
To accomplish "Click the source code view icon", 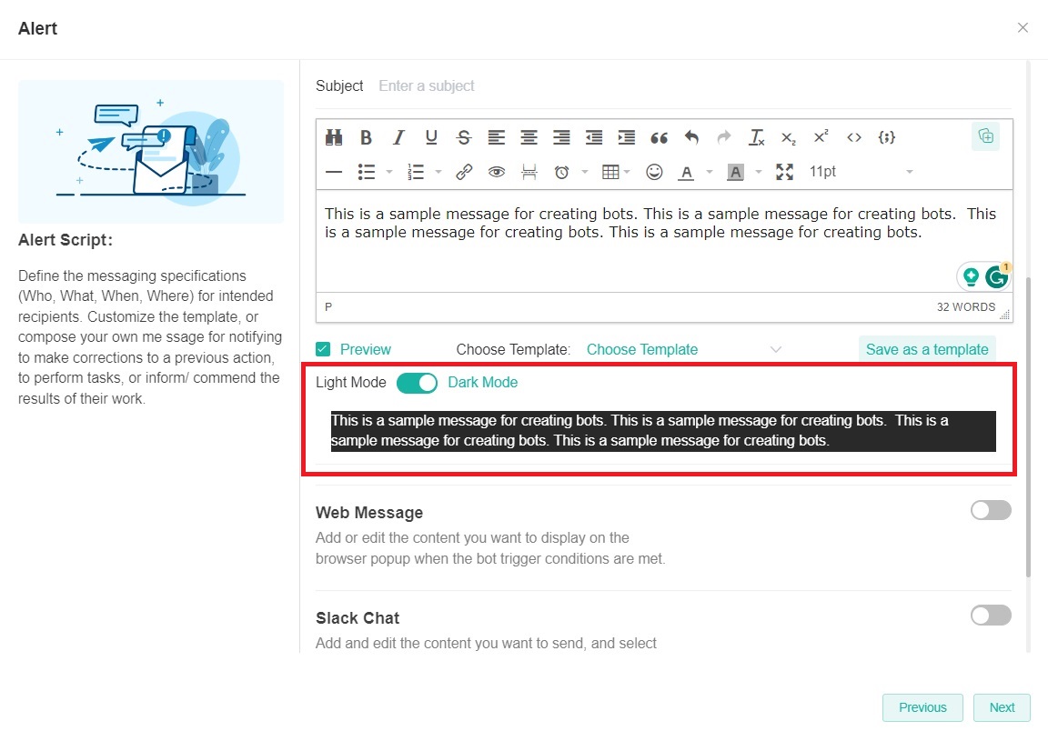I will coord(853,137).
